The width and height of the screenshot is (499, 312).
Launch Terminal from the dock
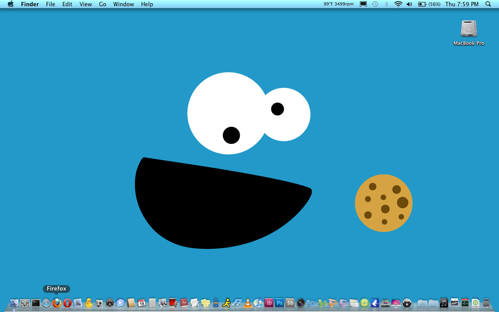pos(36,303)
